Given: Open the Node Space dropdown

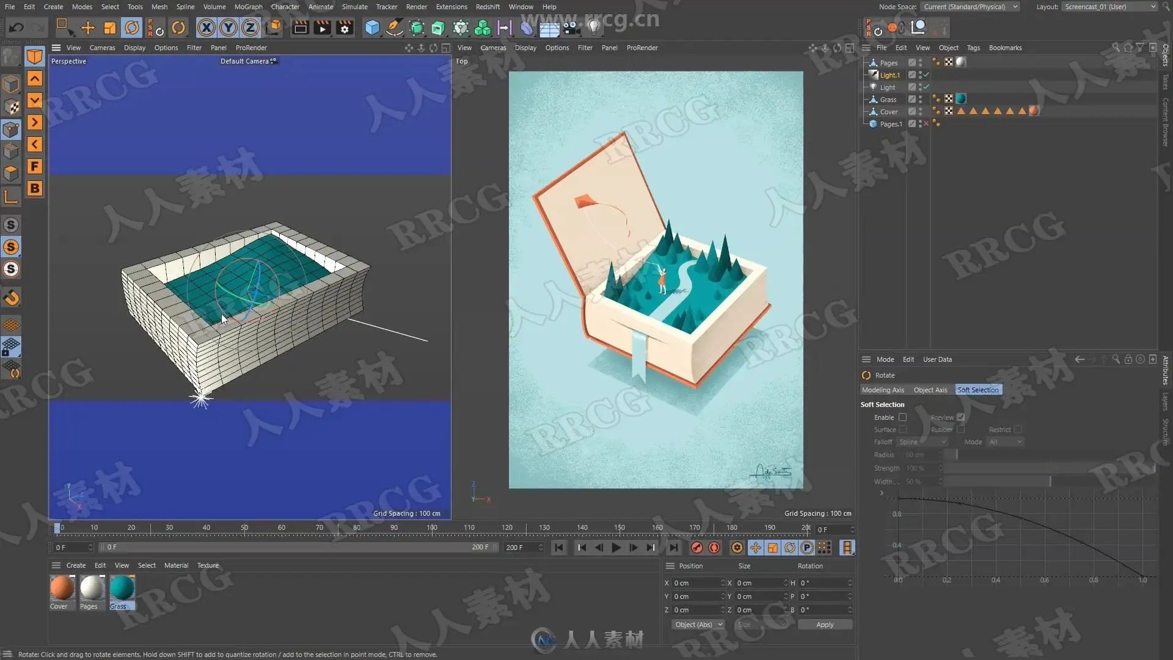Looking at the screenshot, I should coord(970,7).
